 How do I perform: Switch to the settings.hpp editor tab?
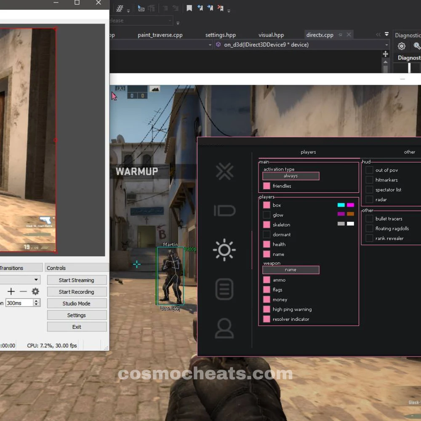[x=220, y=35]
